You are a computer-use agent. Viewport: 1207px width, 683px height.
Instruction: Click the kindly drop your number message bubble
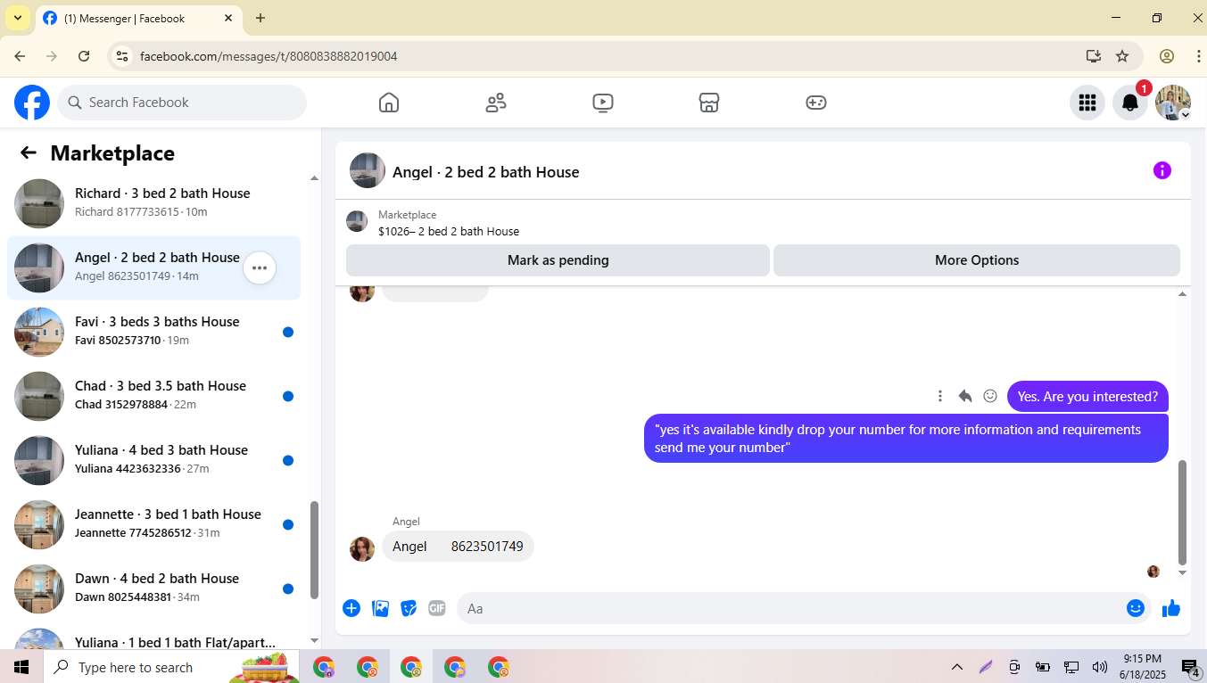coord(906,439)
